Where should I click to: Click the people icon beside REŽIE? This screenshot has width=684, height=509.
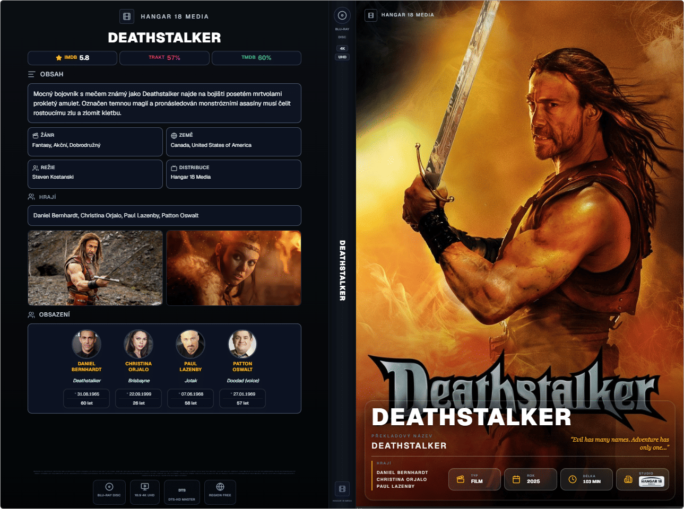coord(36,168)
